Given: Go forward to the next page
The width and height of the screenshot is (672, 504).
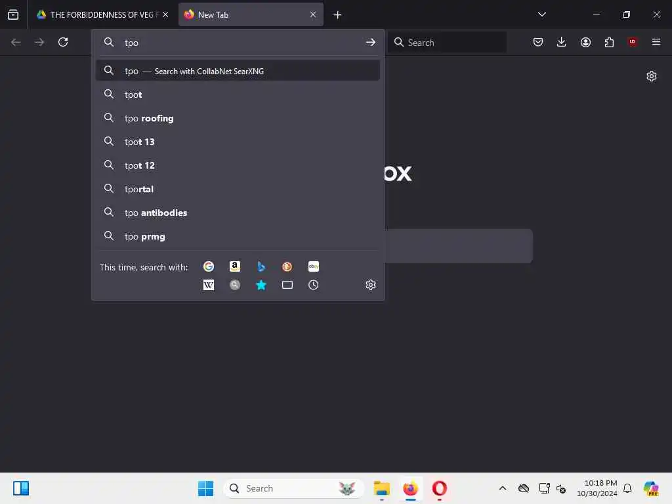Looking at the screenshot, I should [39, 42].
